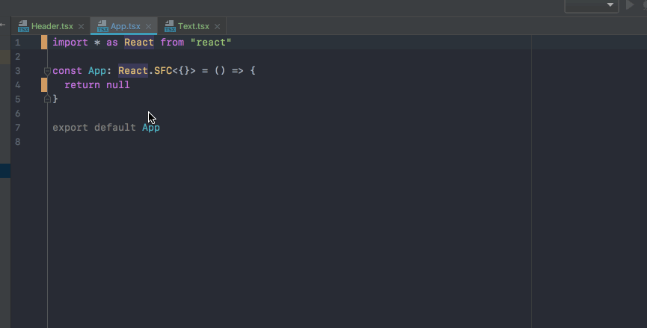The image size is (647, 328).
Task: Switch to the Text.tsx tab
Action: (x=192, y=26)
